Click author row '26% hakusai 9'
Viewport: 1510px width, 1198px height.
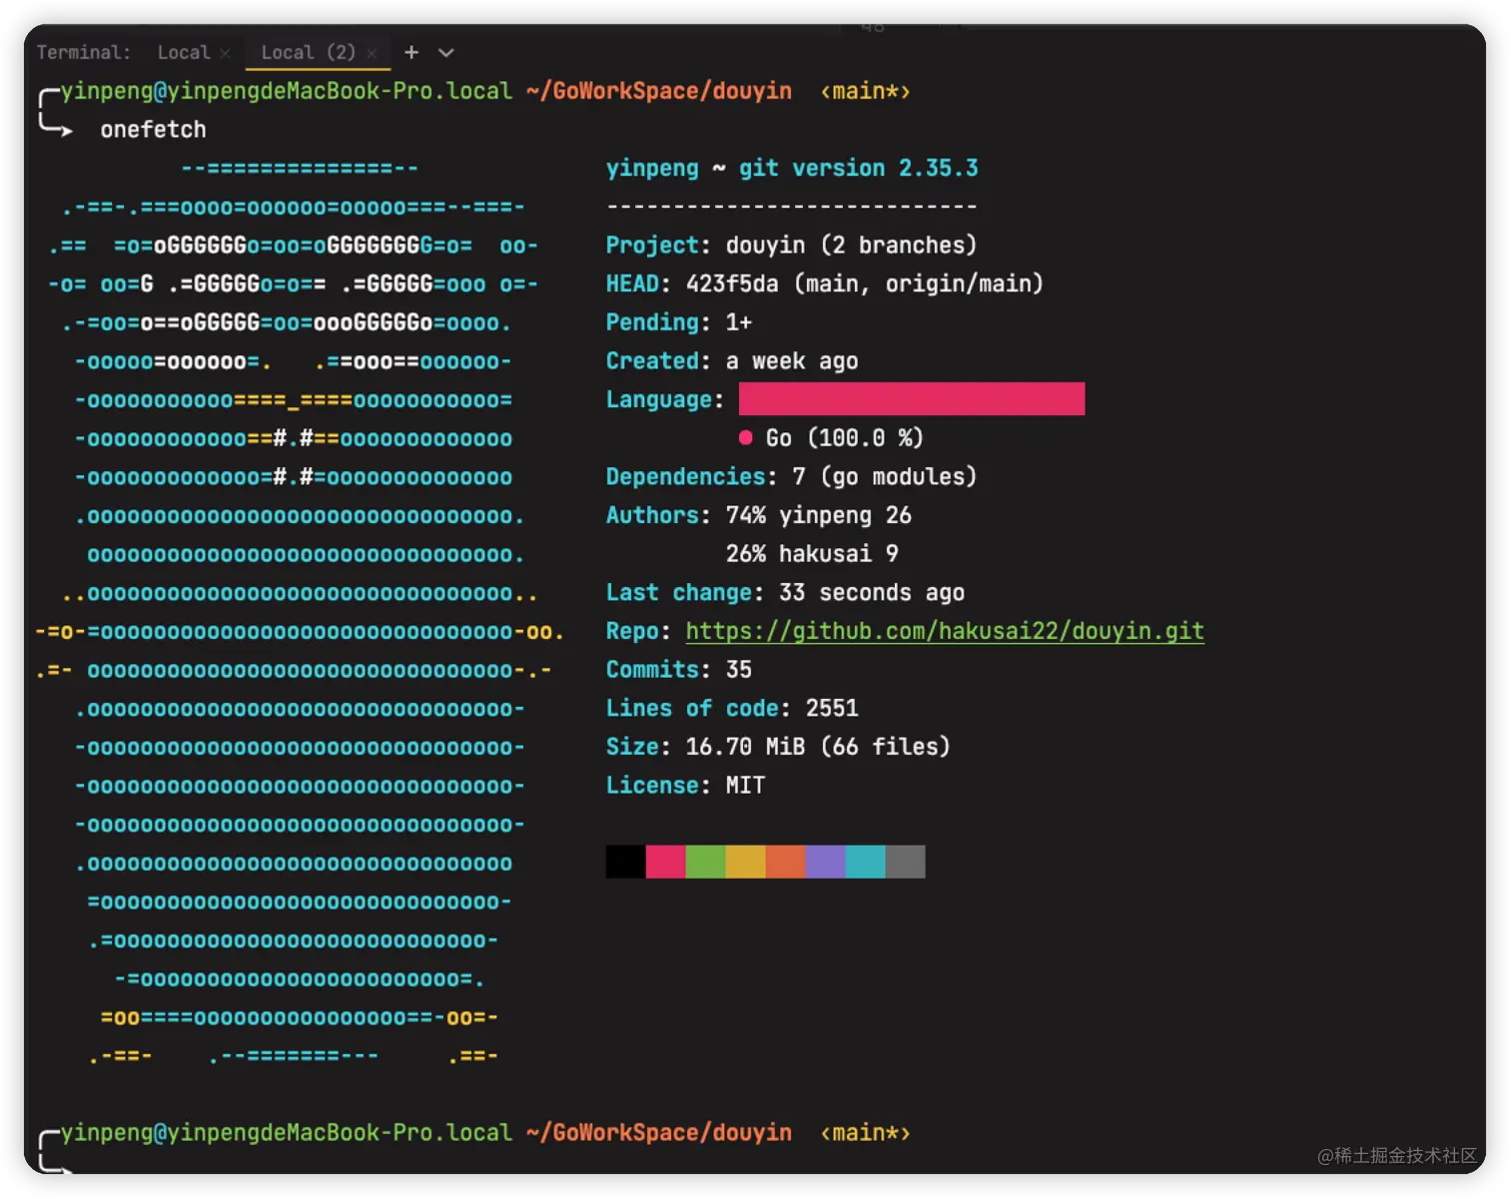tap(812, 554)
